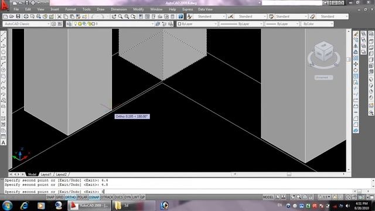The width and height of the screenshot is (375, 211).
Task: Open the 3d folder taskbar button
Action: click(x=133, y=206)
